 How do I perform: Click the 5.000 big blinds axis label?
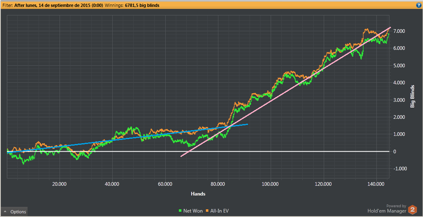pyautogui.click(x=399, y=66)
